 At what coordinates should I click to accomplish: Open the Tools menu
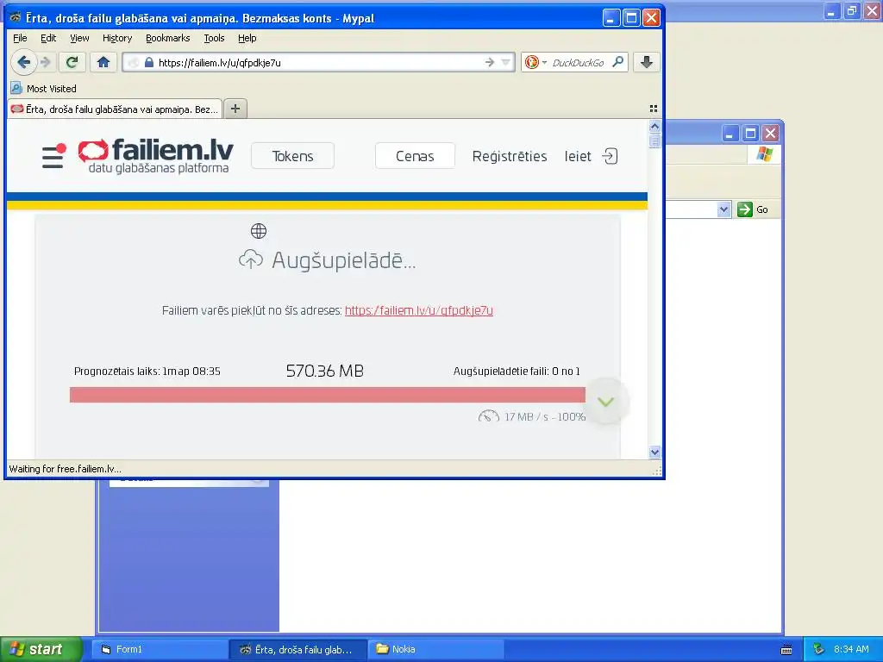point(214,38)
